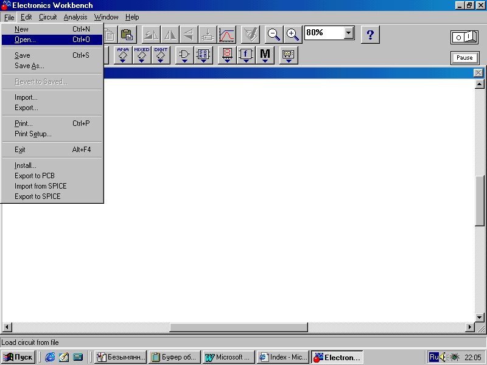The height and width of the screenshot is (365, 487).
Task: Click the Zoom In magnifier icon
Action: [293, 34]
